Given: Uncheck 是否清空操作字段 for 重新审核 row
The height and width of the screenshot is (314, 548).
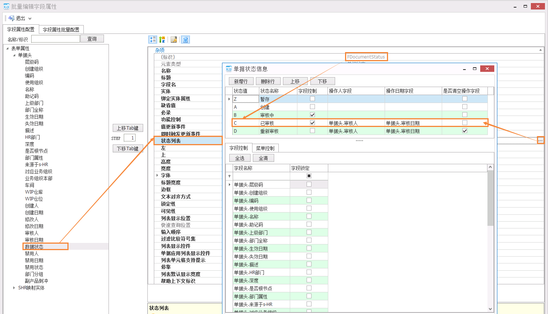Looking at the screenshot, I should (x=465, y=131).
